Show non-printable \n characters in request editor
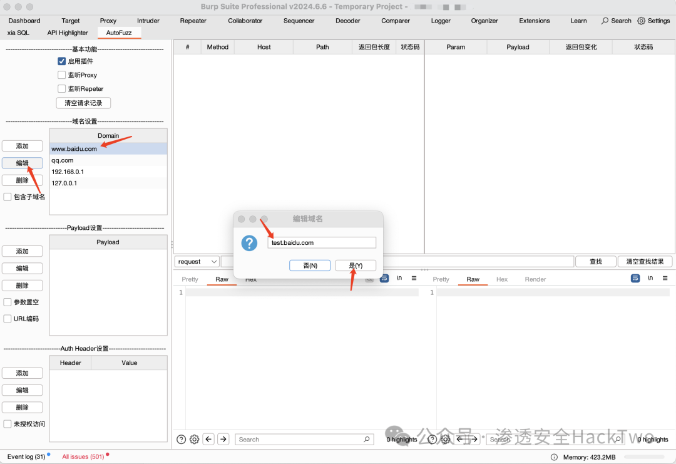676x464 pixels. [399, 278]
